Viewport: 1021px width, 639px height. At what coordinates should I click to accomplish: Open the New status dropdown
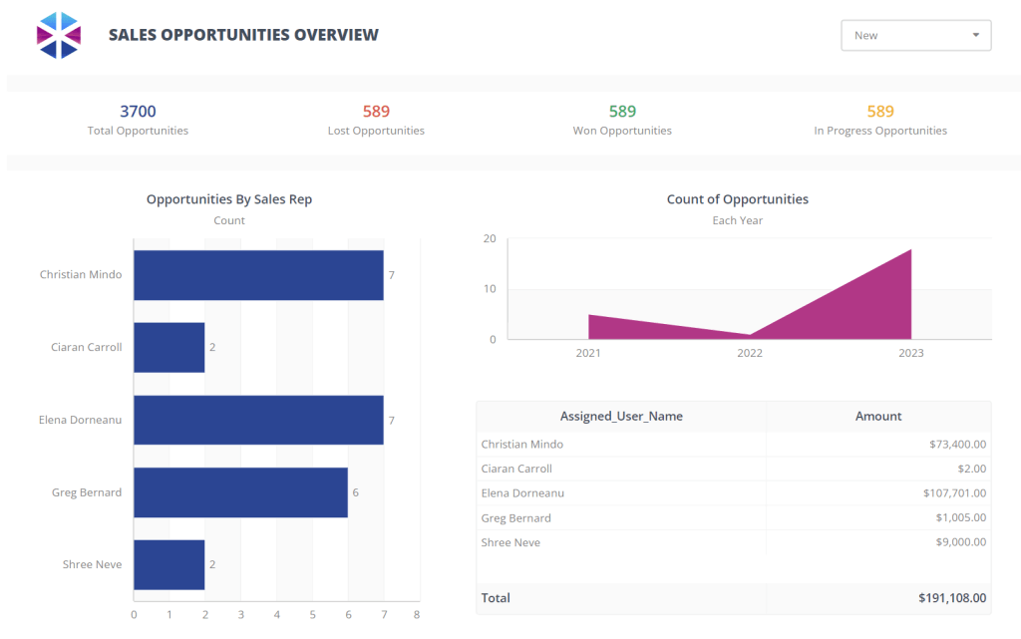[915, 35]
